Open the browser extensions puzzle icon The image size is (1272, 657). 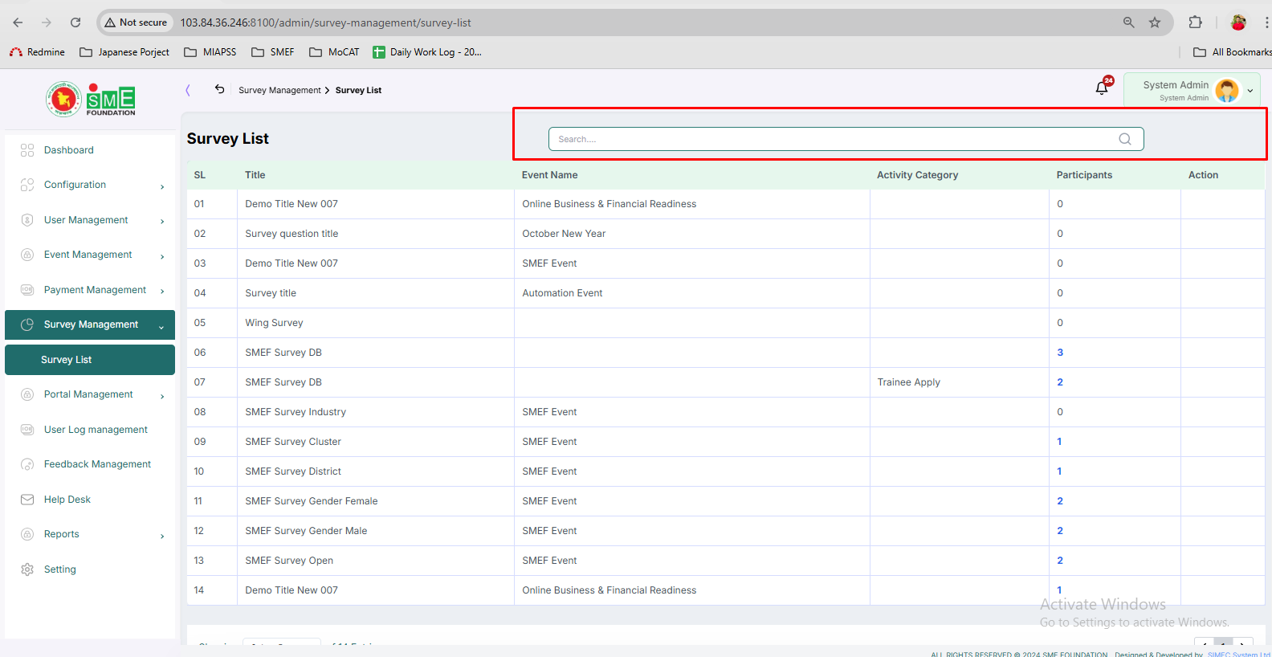pos(1196,22)
